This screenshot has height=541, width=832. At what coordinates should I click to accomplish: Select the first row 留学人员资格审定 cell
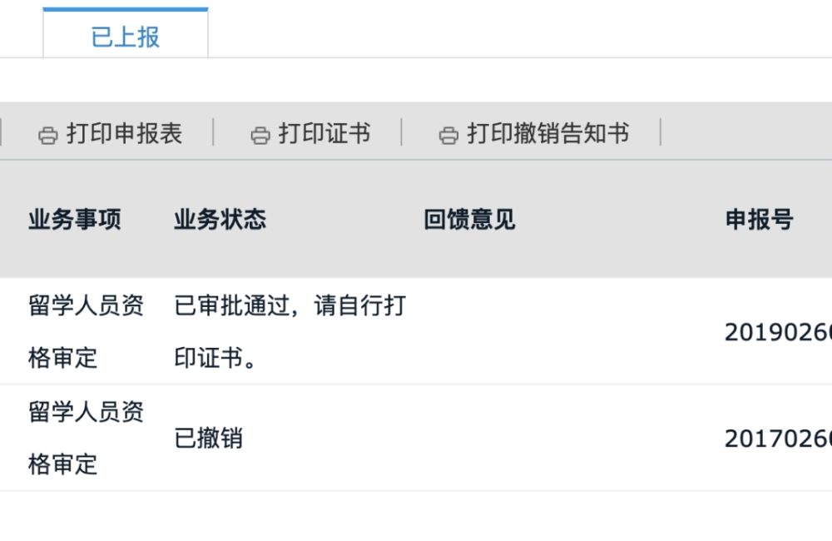click(x=86, y=332)
